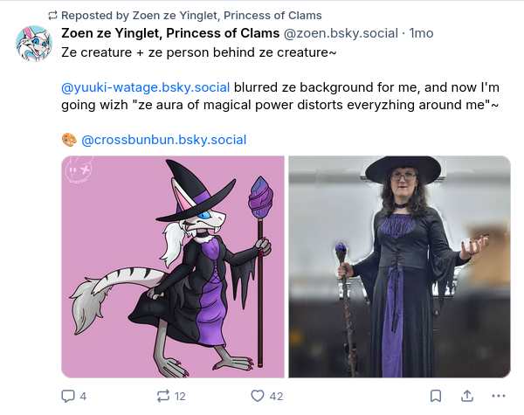This screenshot has height=415, width=524.
Task: Open the display name "Zoen ze Yinglet, Princess of Clams"
Action: 170,33
